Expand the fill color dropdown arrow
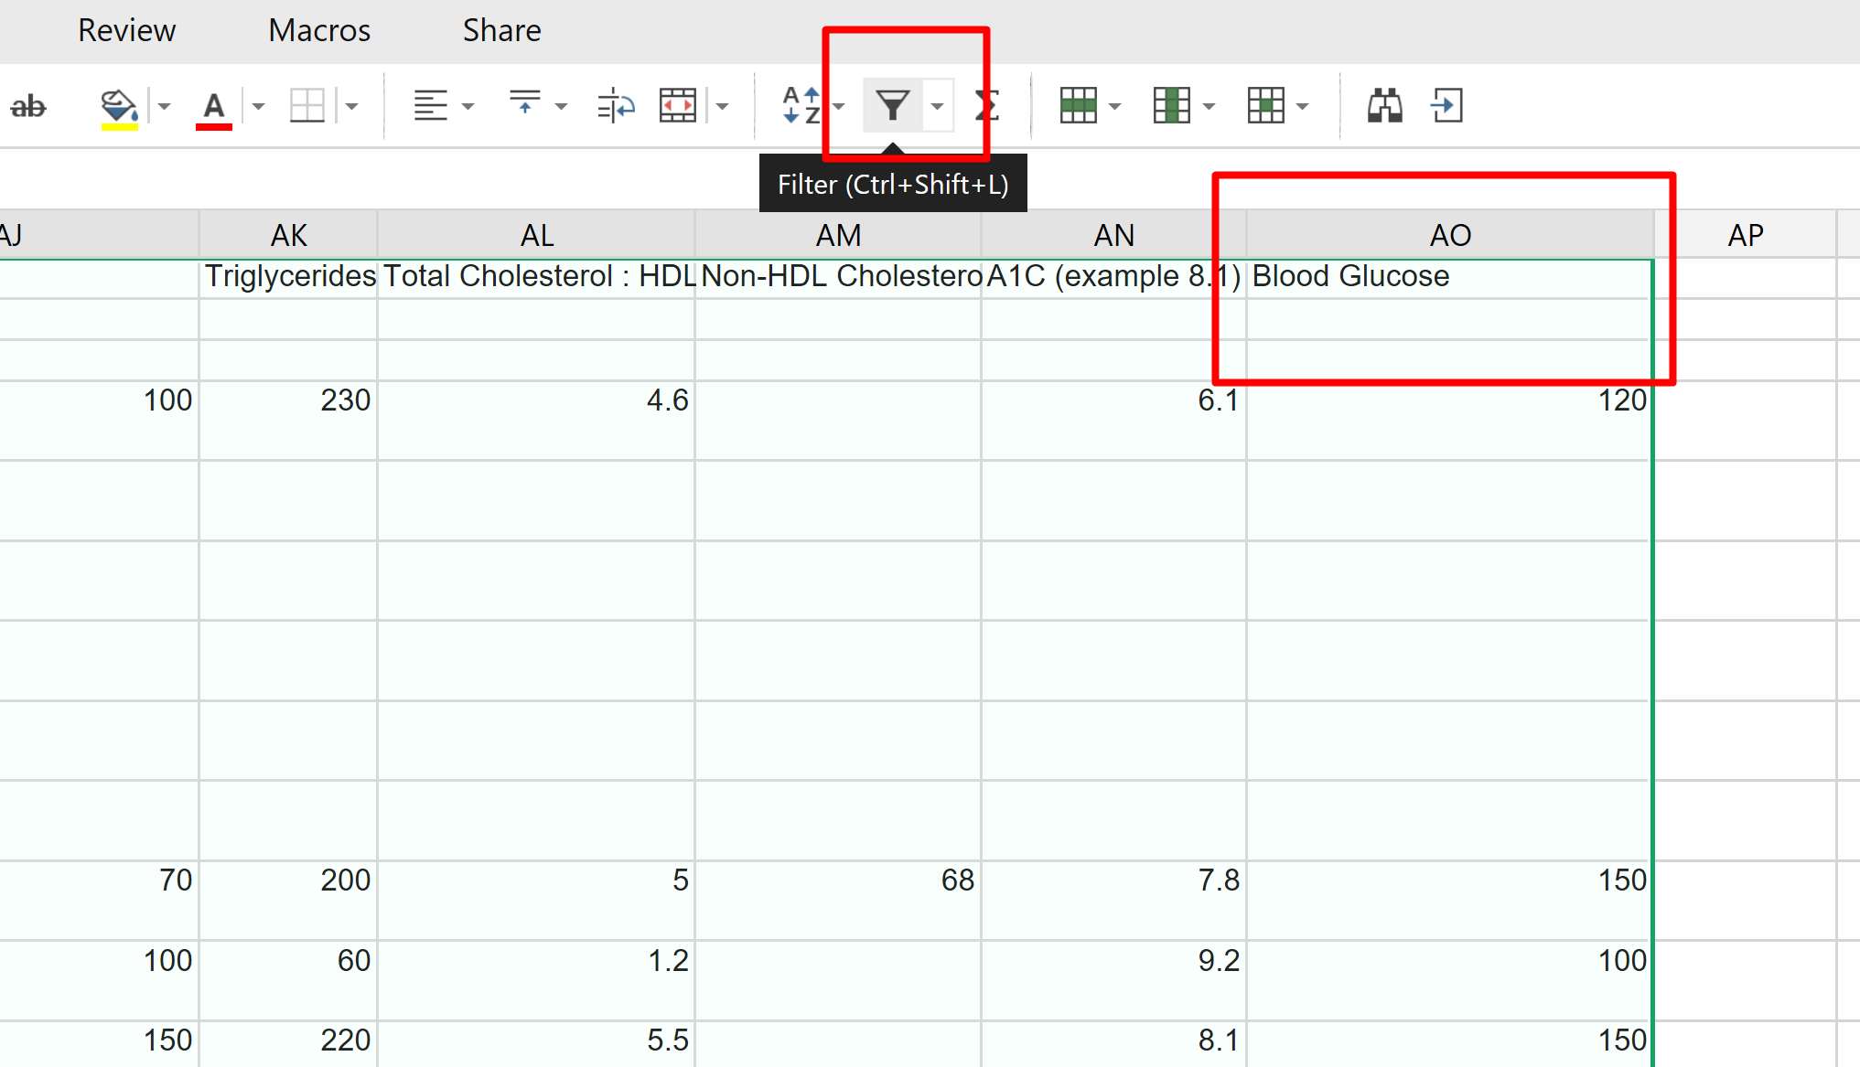1860x1067 pixels. pos(165,106)
